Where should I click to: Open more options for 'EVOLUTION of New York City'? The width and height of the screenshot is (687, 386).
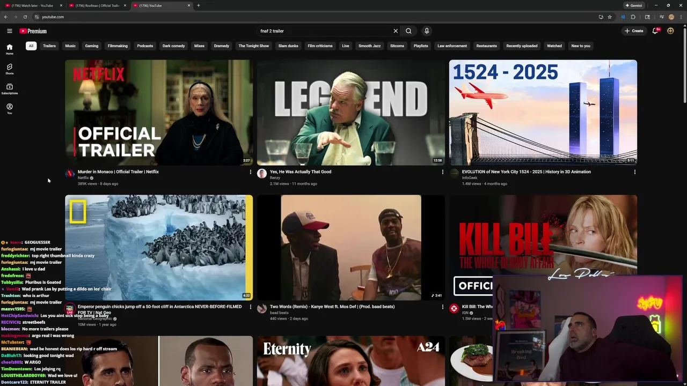click(634, 172)
